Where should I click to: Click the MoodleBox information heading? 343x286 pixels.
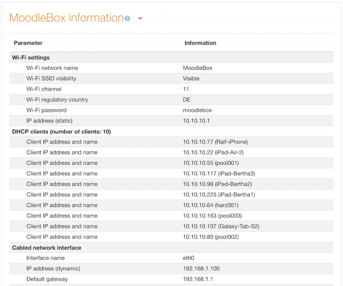pyautogui.click(x=66, y=18)
